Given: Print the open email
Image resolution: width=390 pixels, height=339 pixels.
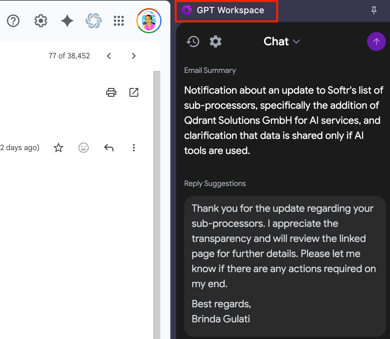Looking at the screenshot, I should click(111, 92).
